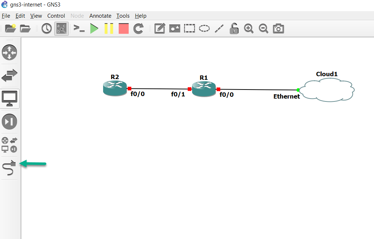Open the Control menu

[x=56, y=16]
